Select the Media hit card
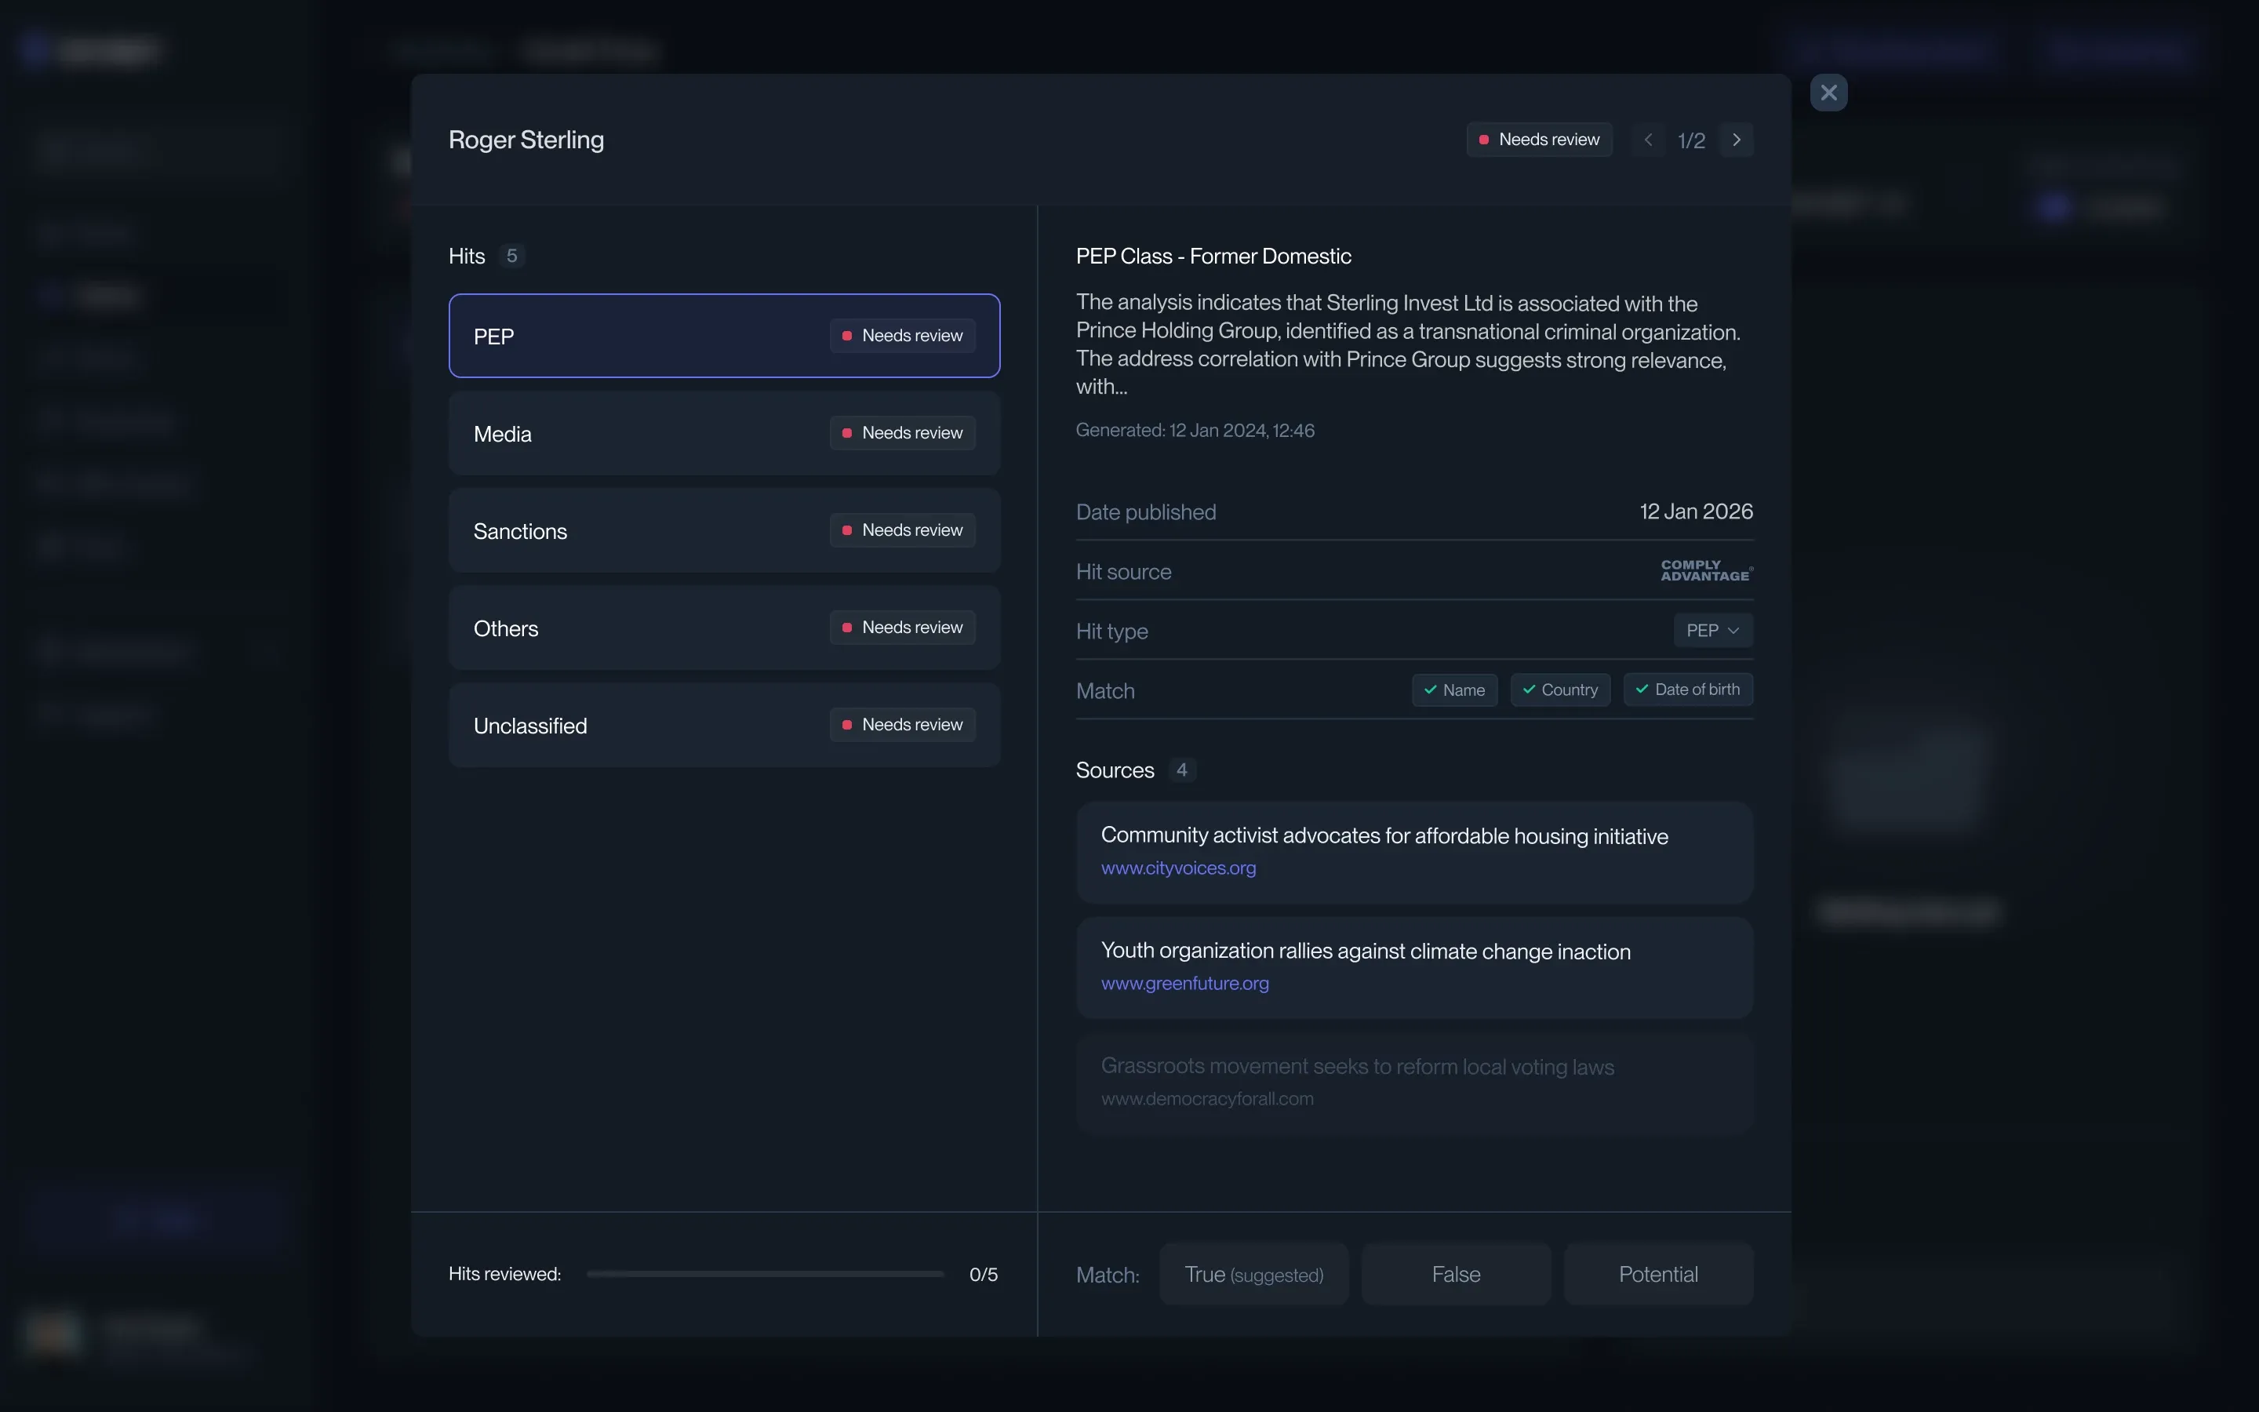 [x=725, y=433]
